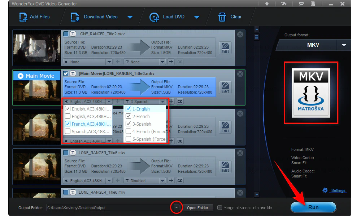Remove the Title4 row with X icon

pos(240,114)
